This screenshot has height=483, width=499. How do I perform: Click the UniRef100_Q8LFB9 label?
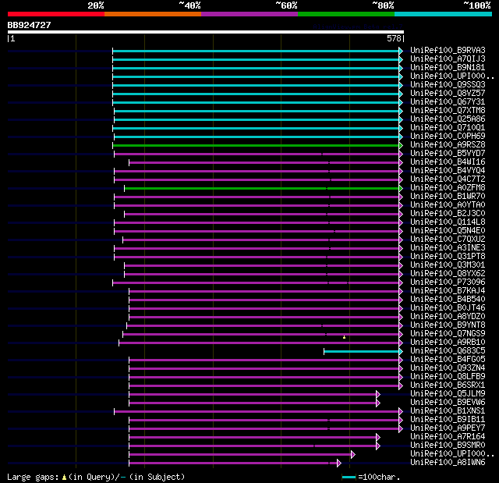point(448,377)
